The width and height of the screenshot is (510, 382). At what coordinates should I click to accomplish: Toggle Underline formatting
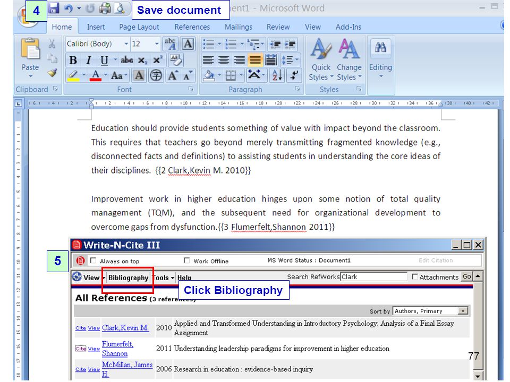point(104,60)
